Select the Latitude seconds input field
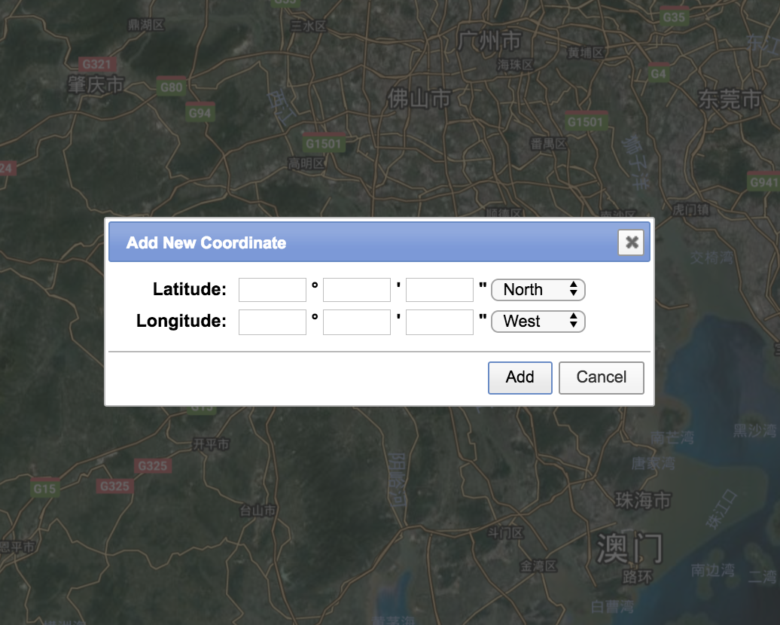This screenshot has height=625, width=780. [x=440, y=290]
